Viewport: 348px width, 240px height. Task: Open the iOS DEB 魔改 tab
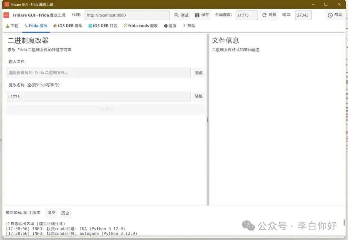(68, 26)
